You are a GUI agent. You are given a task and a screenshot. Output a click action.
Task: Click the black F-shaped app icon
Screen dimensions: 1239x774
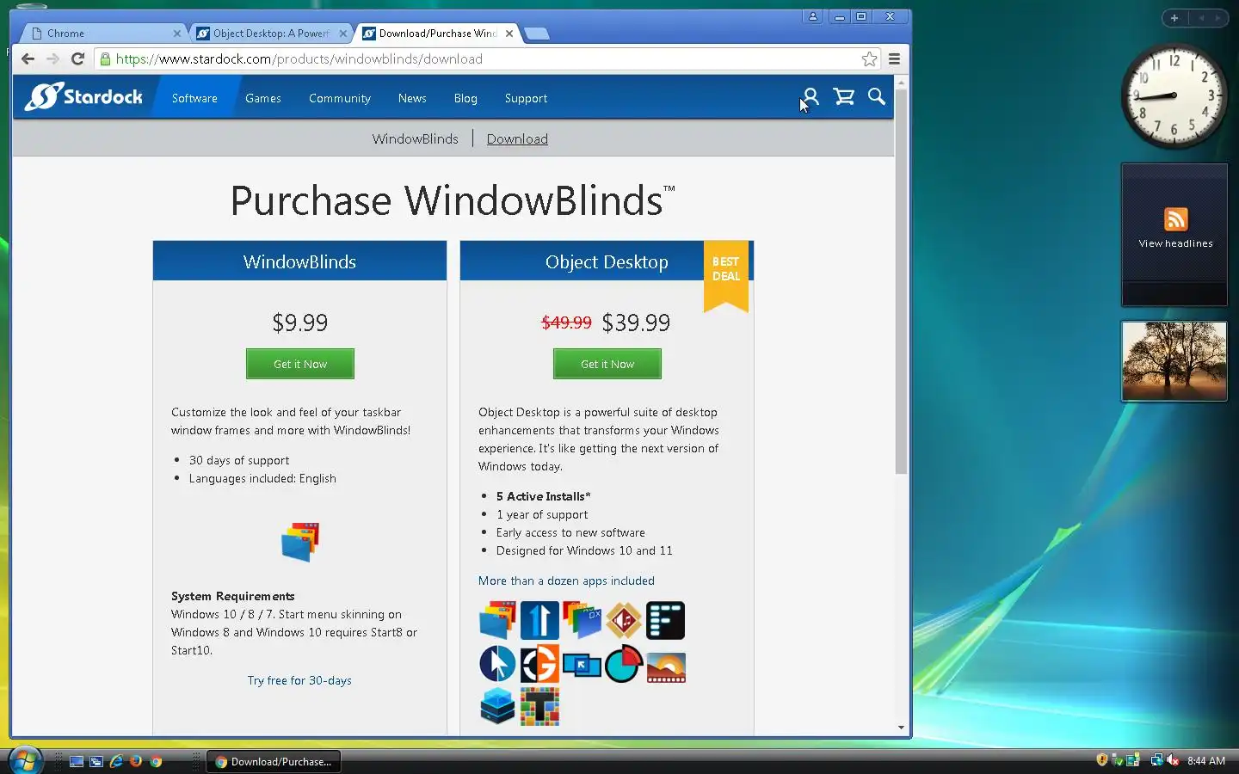(x=666, y=620)
